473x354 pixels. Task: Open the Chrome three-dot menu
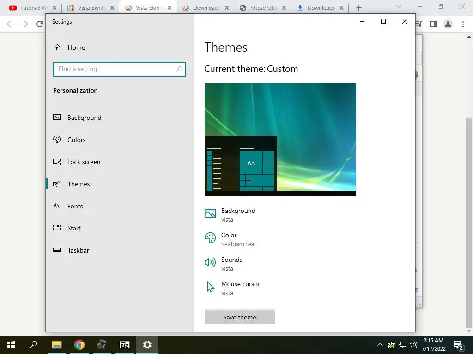[x=463, y=24]
